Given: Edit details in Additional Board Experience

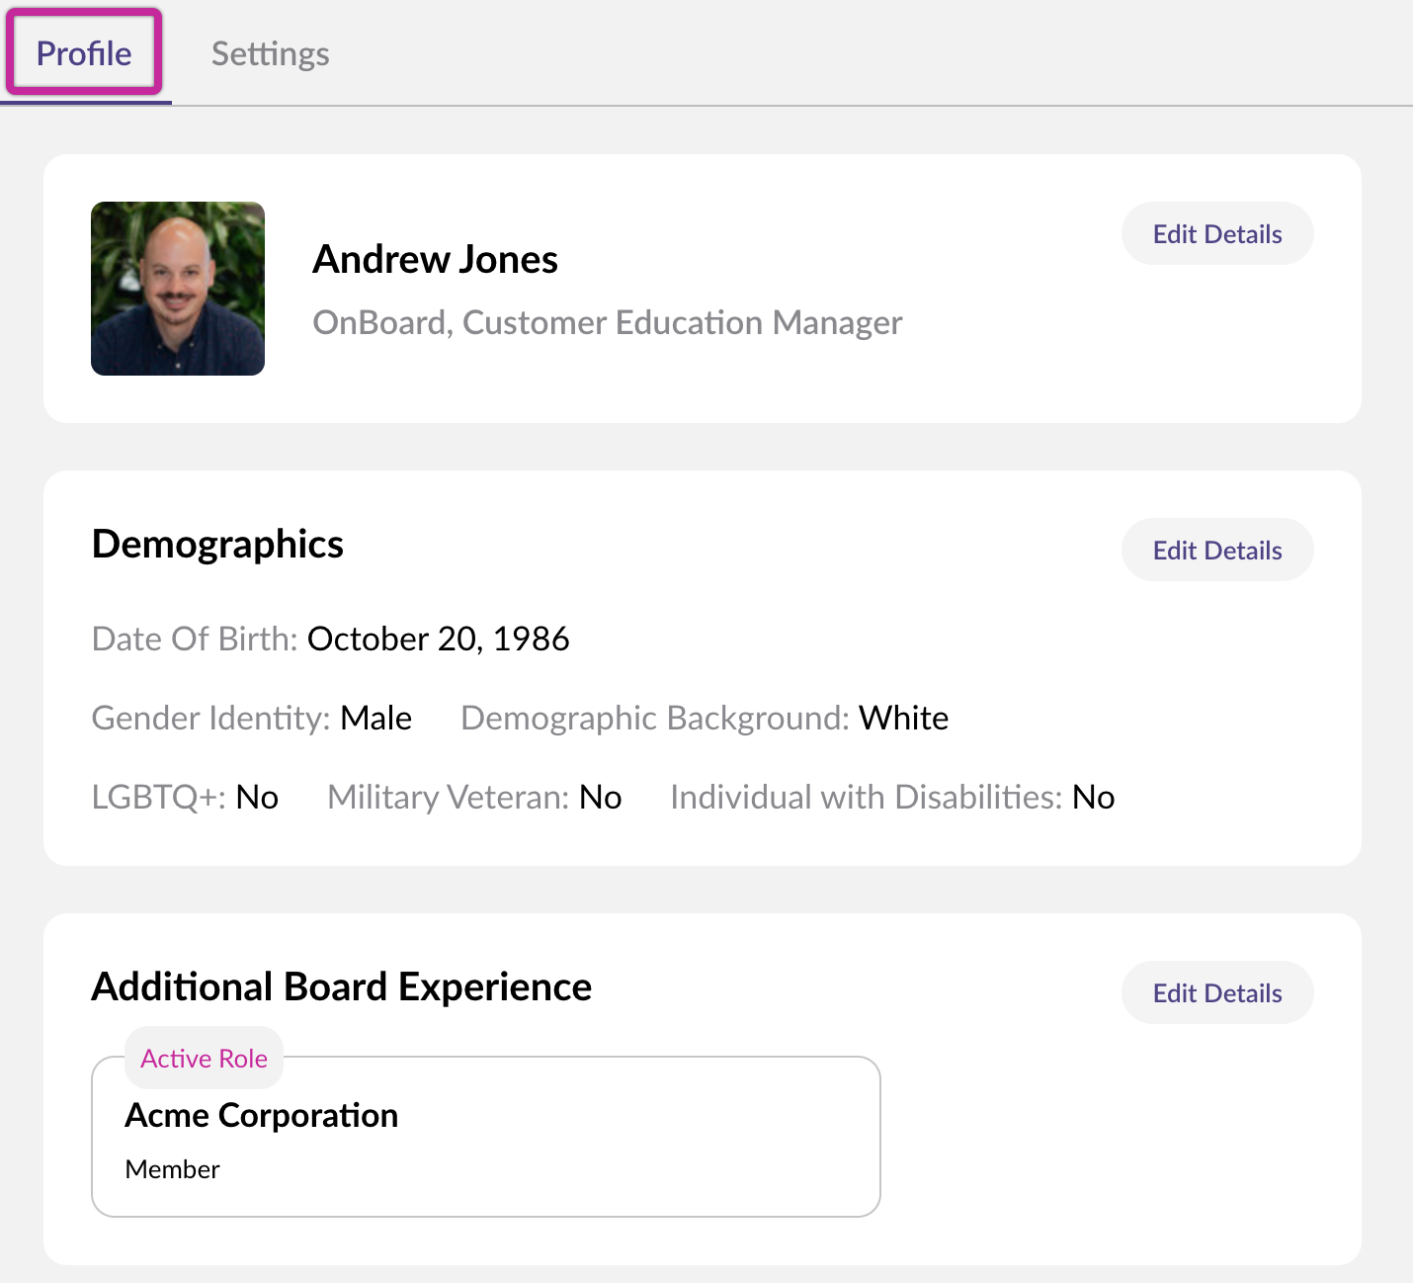Looking at the screenshot, I should (1217, 993).
